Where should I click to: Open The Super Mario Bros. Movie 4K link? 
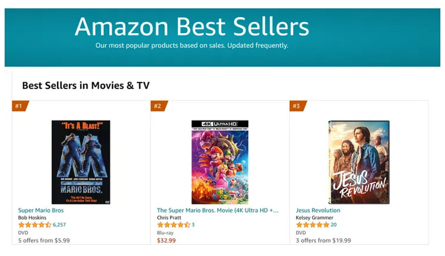click(x=218, y=210)
